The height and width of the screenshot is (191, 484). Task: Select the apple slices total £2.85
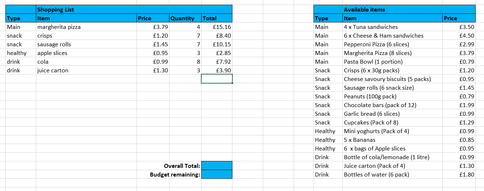[x=216, y=53]
